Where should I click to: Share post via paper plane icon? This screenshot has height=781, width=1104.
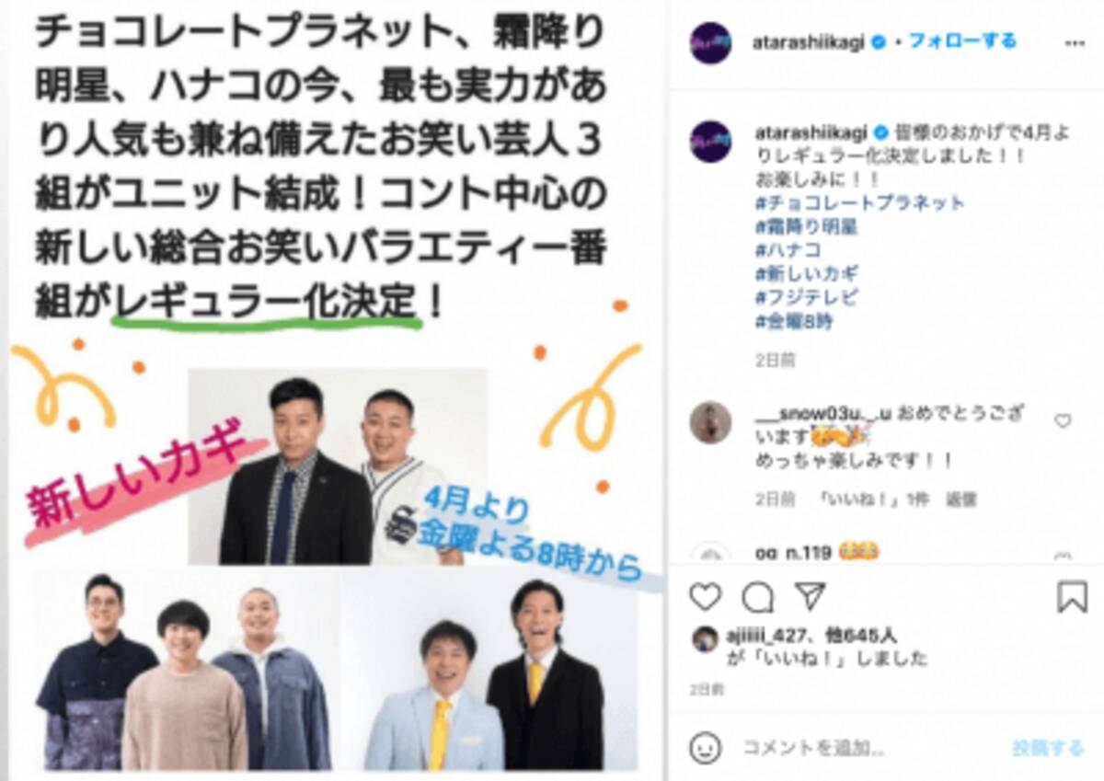(810, 596)
